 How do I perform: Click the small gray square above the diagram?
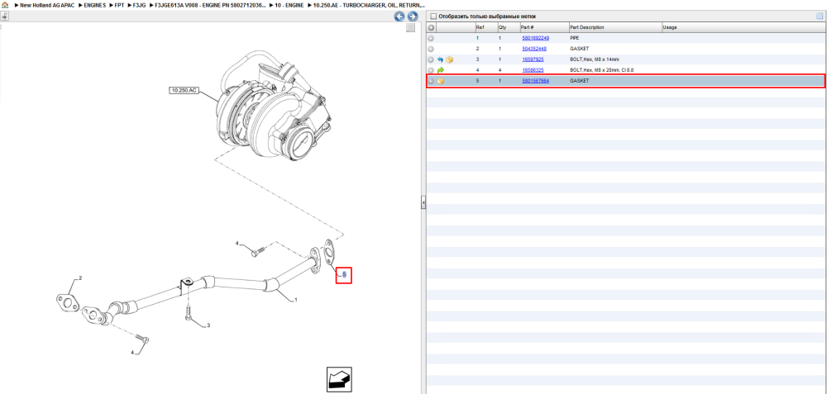(410, 28)
